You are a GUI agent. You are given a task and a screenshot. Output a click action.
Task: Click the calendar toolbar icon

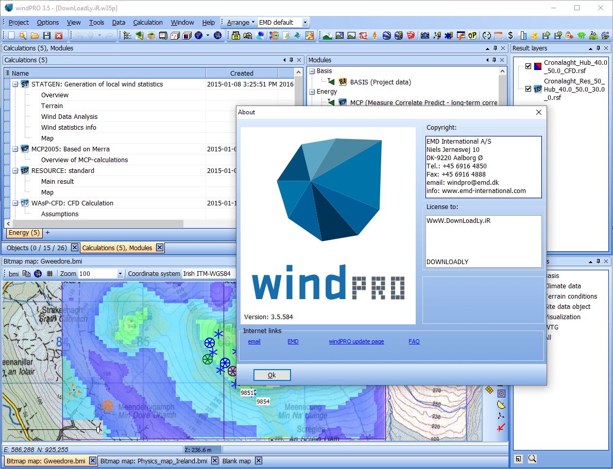(499, 36)
